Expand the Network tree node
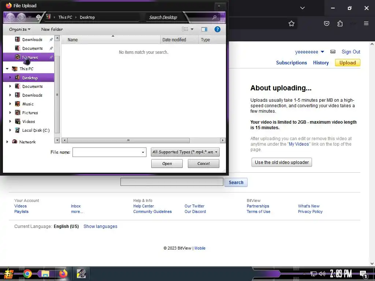 pyautogui.click(x=7, y=142)
